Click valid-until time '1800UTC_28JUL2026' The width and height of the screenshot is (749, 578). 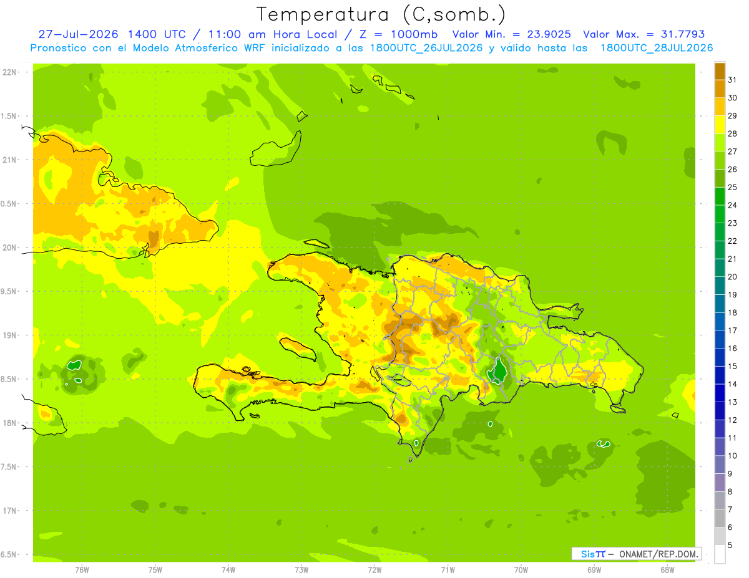pyautogui.click(x=657, y=48)
